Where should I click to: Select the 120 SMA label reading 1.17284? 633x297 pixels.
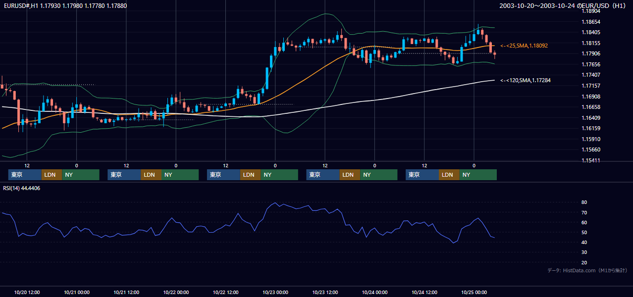pos(526,80)
